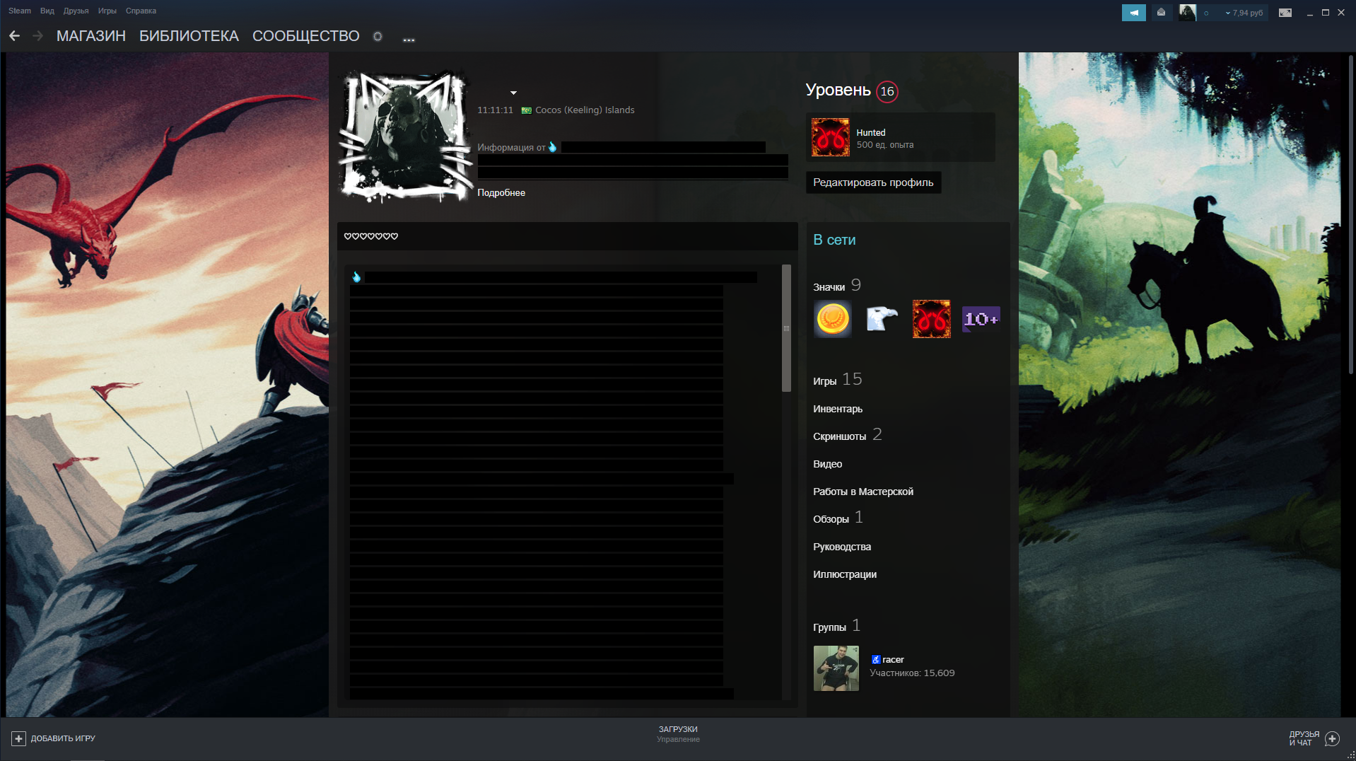Open the Справка menu
The width and height of the screenshot is (1356, 761).
coord(141,11)
